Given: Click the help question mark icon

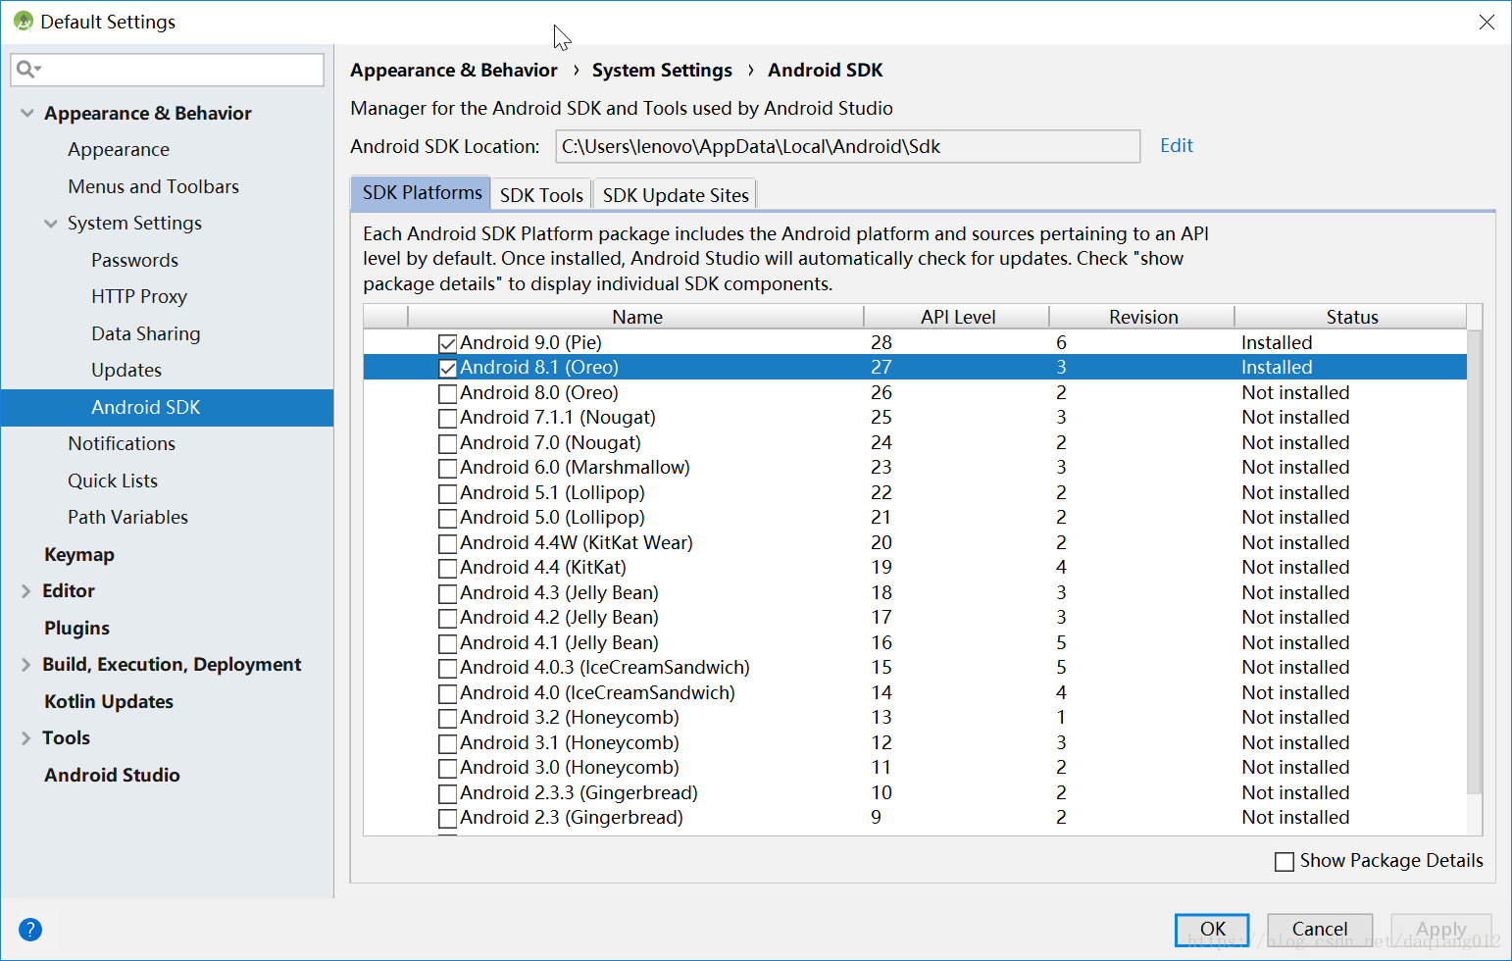Looking at the screenshot, I should click(30, 930).
